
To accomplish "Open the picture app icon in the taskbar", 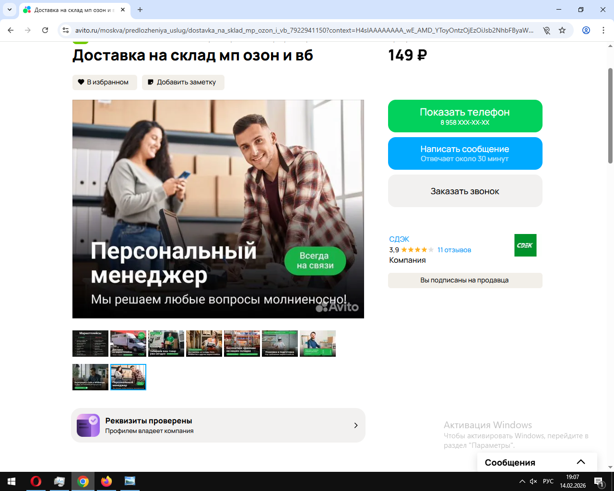I will [130, 481].
